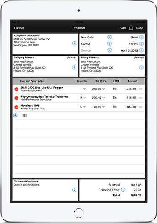Tap 'Quote is good for 30 days' text
157x223 pixels.
(x=27, y=185)
